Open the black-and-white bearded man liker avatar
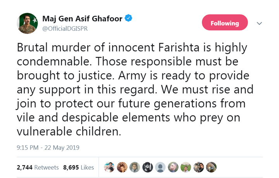Viewport: 279px width, 178px height. pos(147,167)
